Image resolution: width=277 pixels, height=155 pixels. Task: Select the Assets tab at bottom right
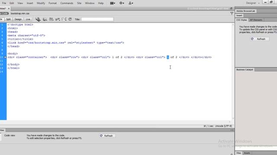coord(247,153)
